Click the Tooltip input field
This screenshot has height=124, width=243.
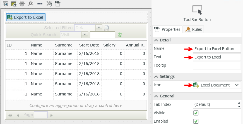[x=217, y=65]
